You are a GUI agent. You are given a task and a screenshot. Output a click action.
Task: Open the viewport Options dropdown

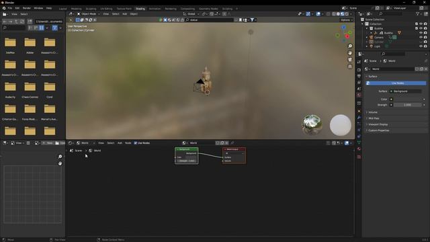point(347,20)
